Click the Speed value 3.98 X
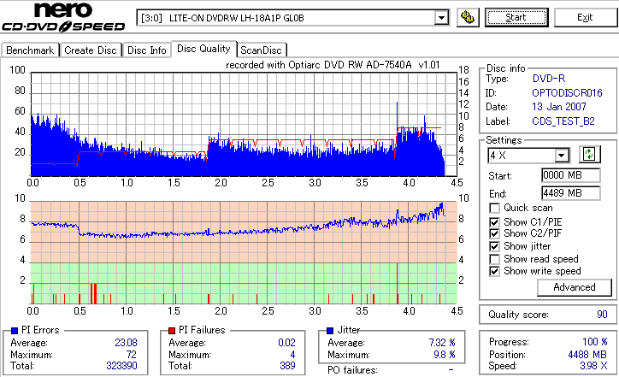The width and height of the screenshot is (619, 377). click(x=593, y=366)
